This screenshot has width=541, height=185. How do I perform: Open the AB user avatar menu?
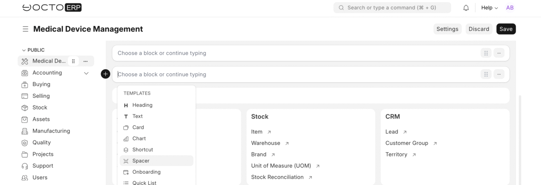pyautogui.click(x=510, y=8)
